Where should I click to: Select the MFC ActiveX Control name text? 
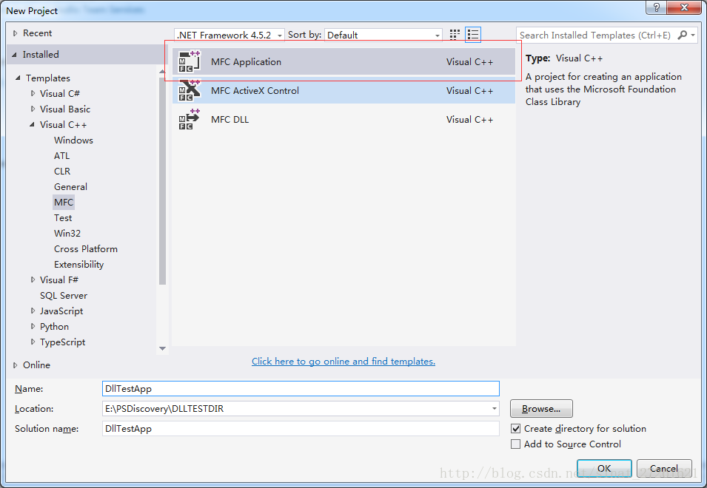click(x=255, y=90)
